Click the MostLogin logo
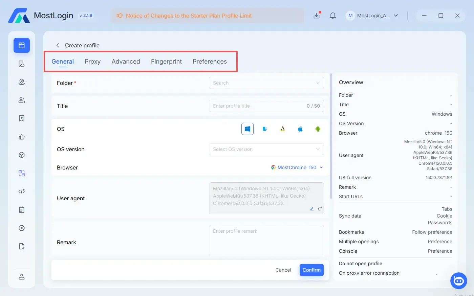The image size is (474, 296). (x=19, y=16)
